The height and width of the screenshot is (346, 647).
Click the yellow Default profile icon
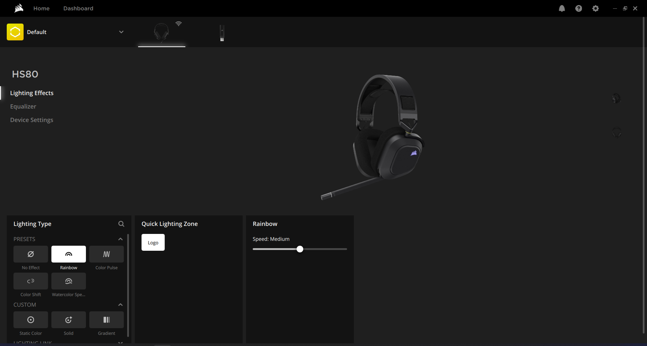click(x=15, y=32)
